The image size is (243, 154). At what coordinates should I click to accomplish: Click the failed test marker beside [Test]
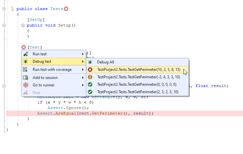click(x=23, y=47)
